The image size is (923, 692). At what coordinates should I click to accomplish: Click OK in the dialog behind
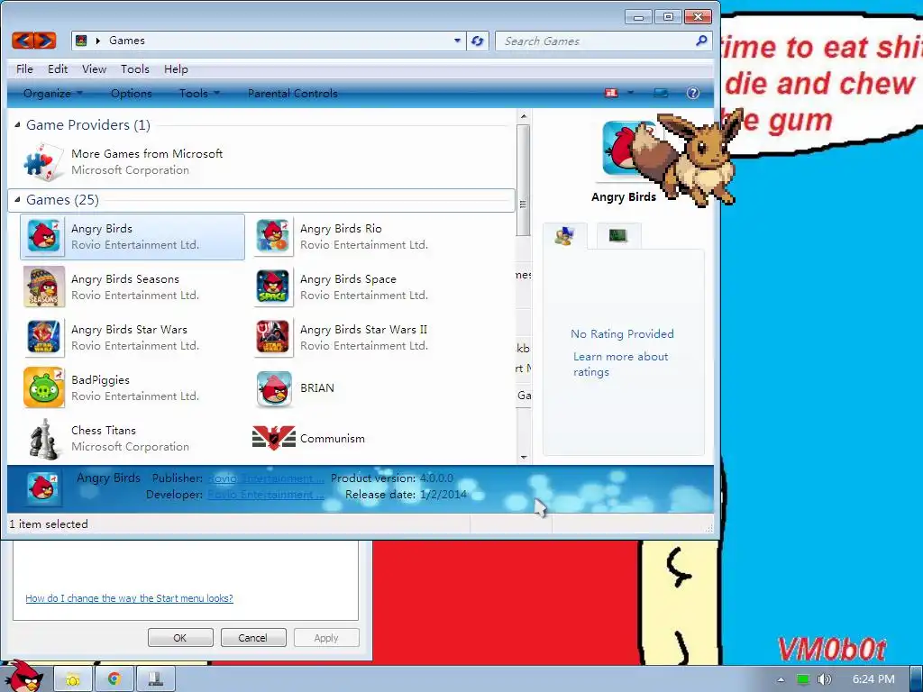[180, 638]
